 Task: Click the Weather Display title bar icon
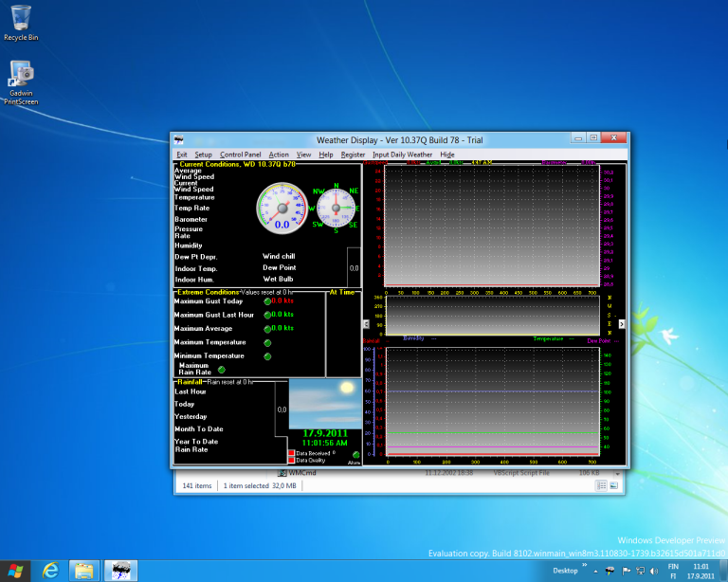[x=179, y=139]
